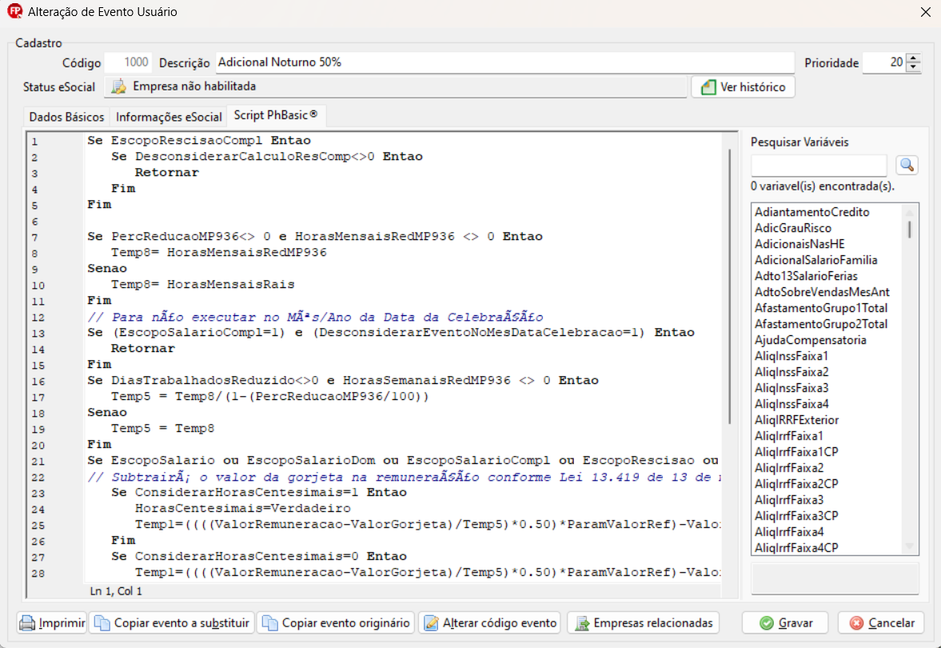Close the Alteração de Evento Usuário window
The width and height of the screenshot is (941, 648).
click(925, 12)
